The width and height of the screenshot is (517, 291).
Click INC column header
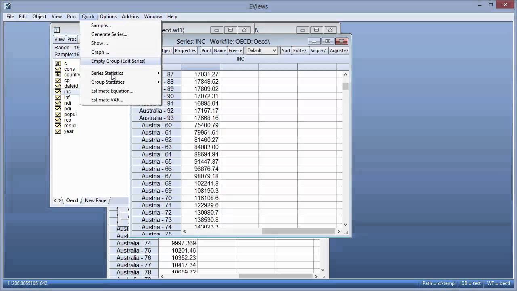pyautogui.click(x=240, y=59)
